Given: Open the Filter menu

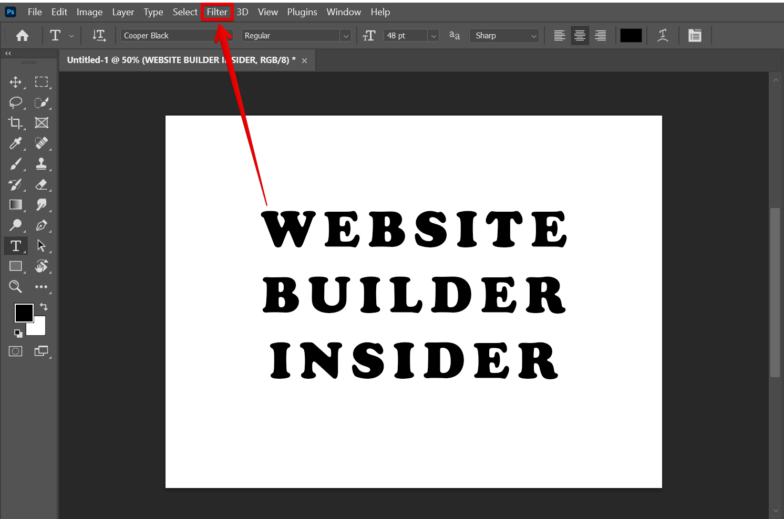Looking at the screenshot, I should point(217,12).
